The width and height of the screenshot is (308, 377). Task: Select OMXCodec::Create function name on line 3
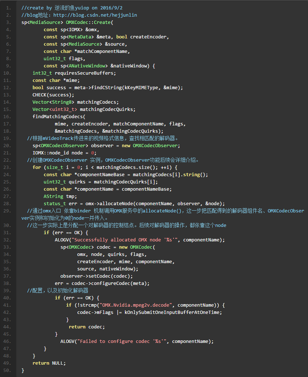tap(88, 22)
